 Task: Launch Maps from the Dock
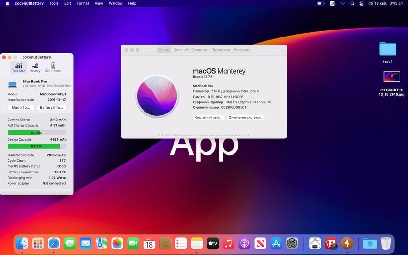pyautogui.click(x=101, y=244)
